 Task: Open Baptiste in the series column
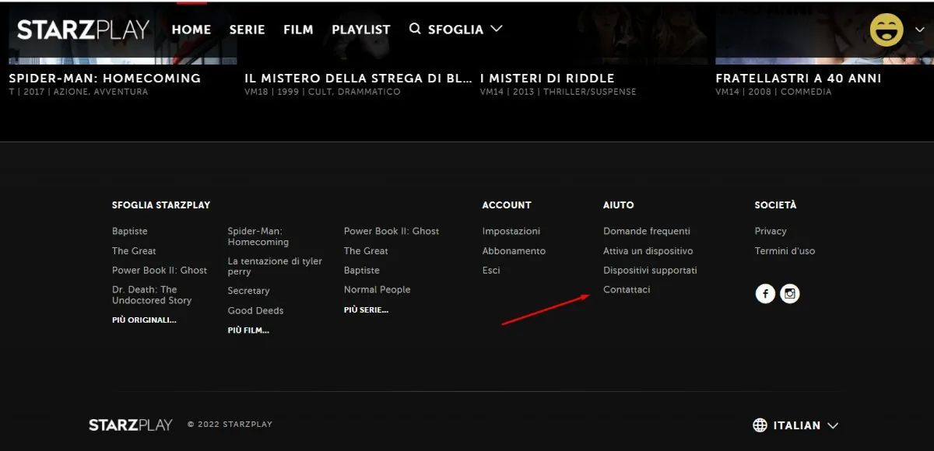[362, 271]
